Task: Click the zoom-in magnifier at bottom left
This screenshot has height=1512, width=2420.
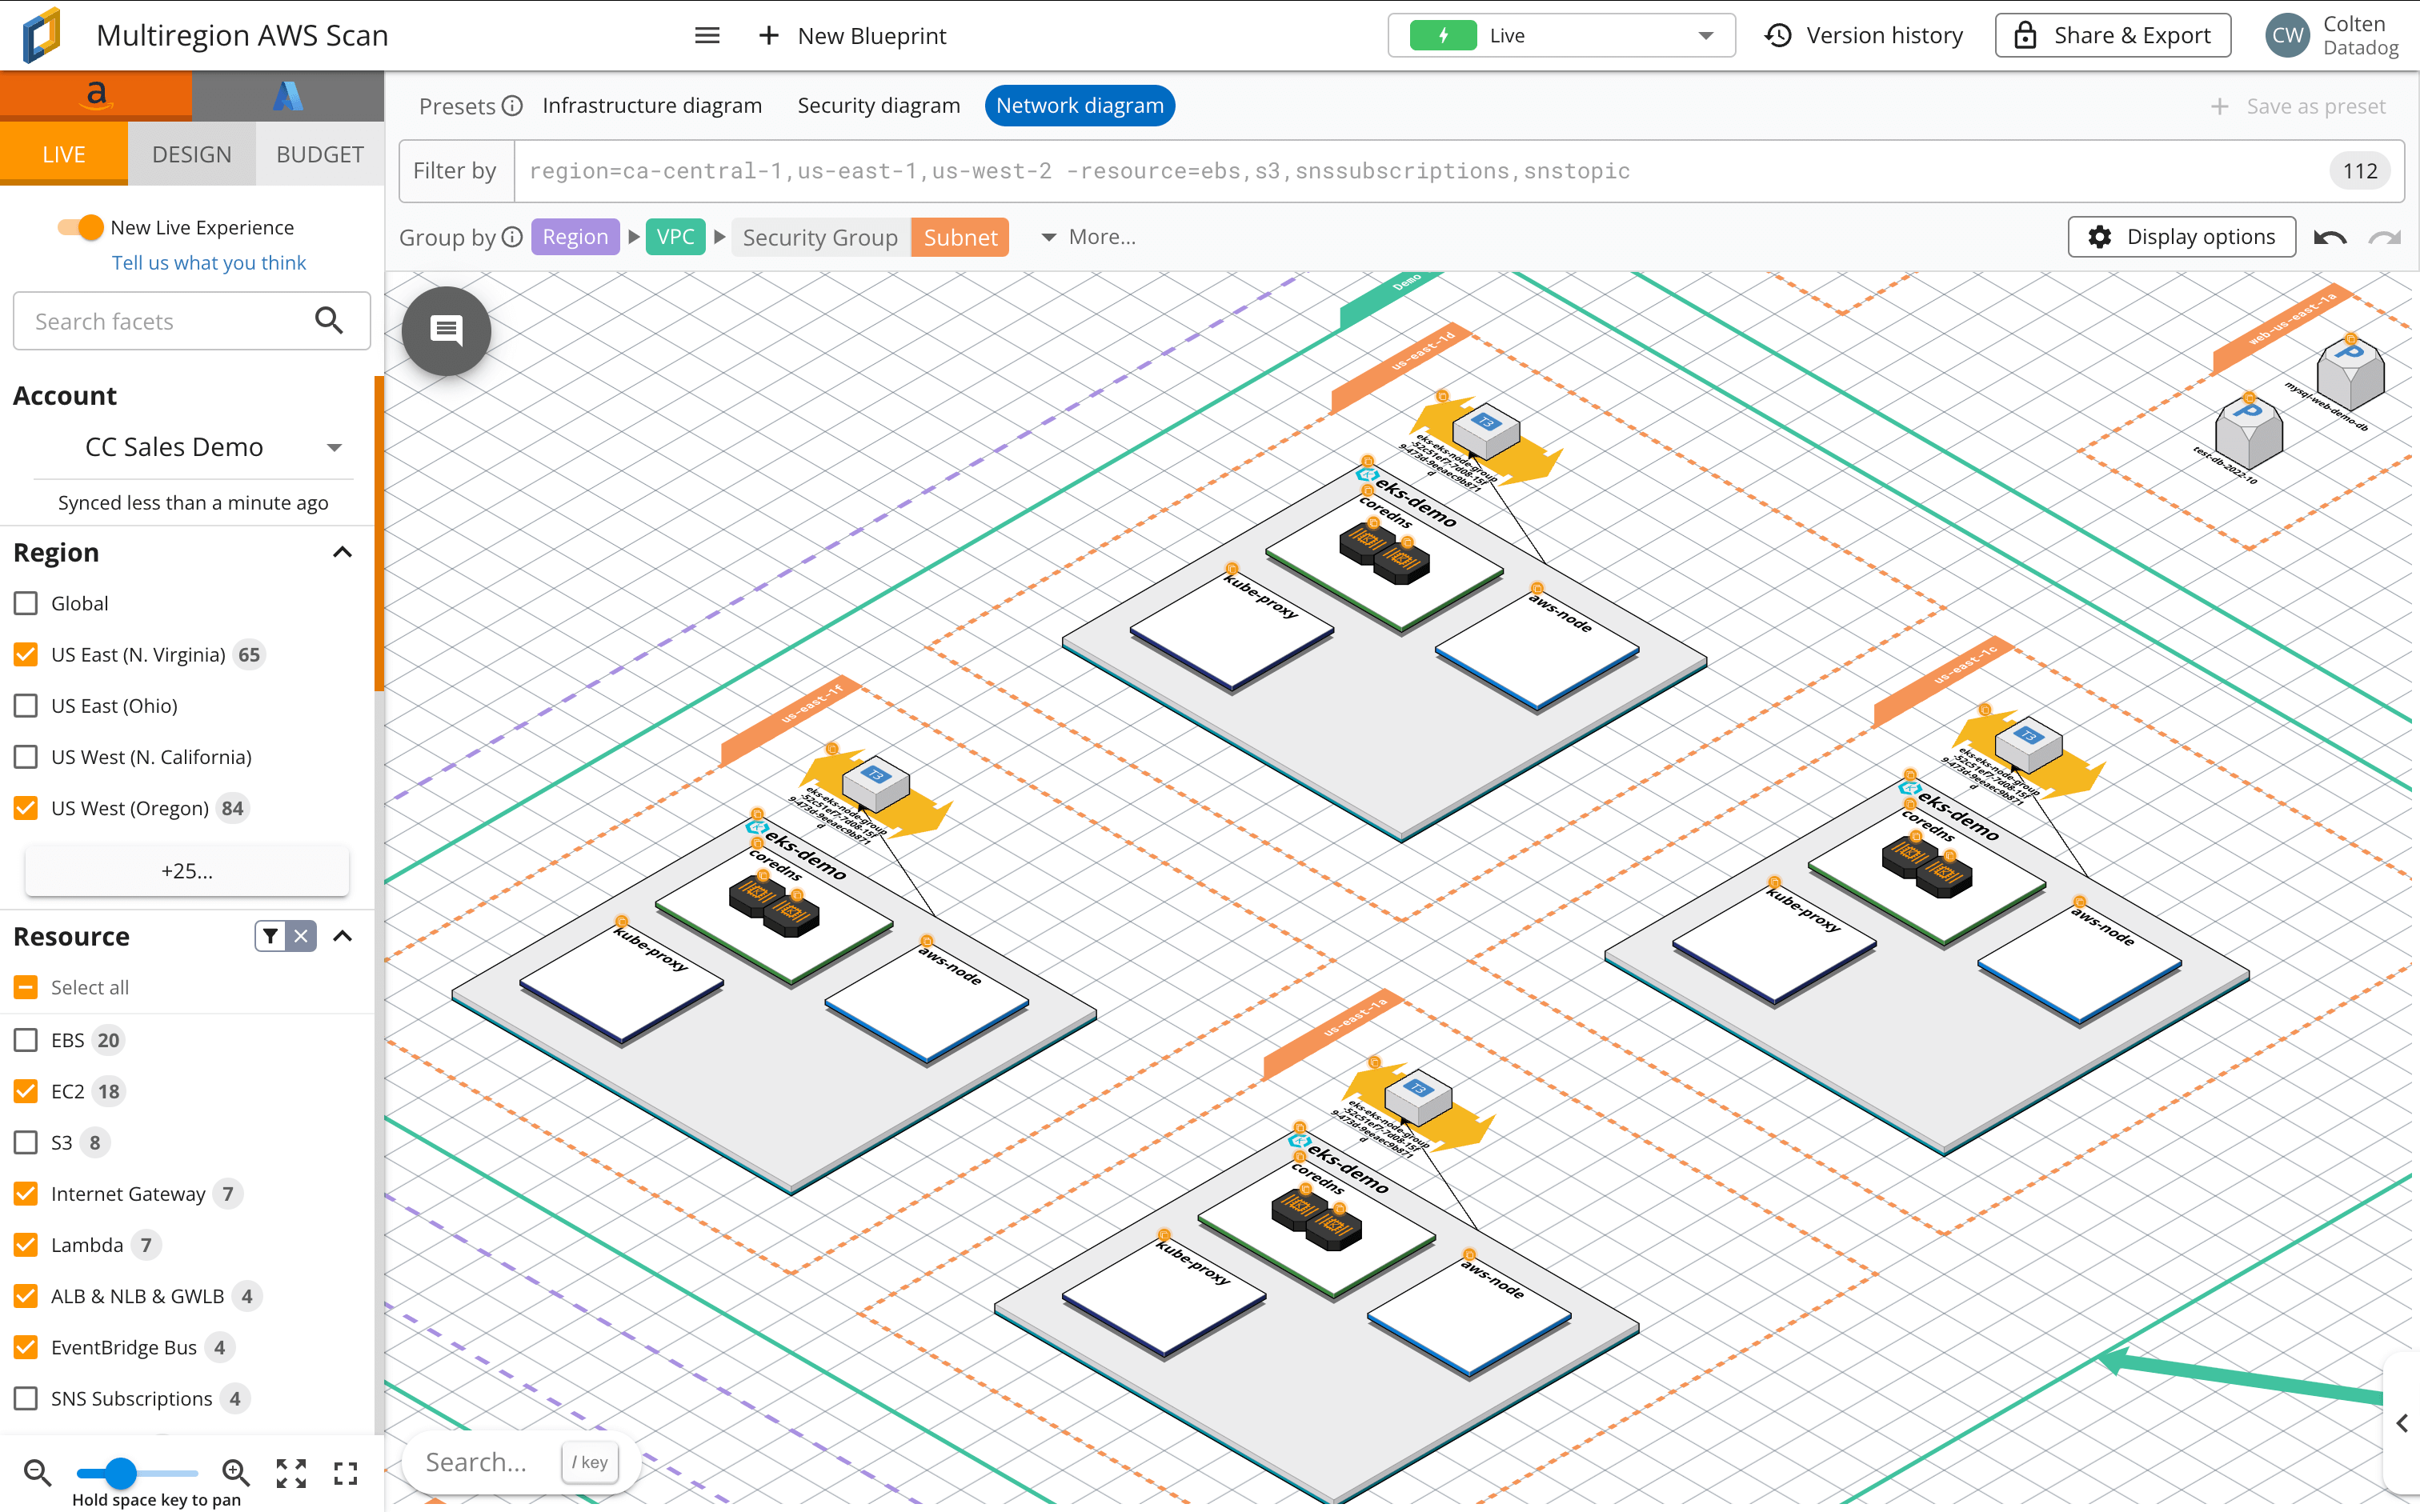Action: [236, 1472]
